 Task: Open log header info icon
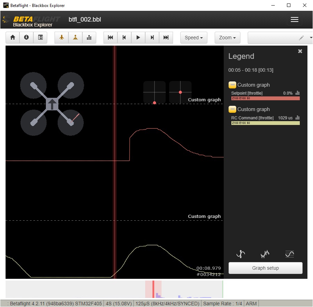pyautogui.click(x=26, y=38)
